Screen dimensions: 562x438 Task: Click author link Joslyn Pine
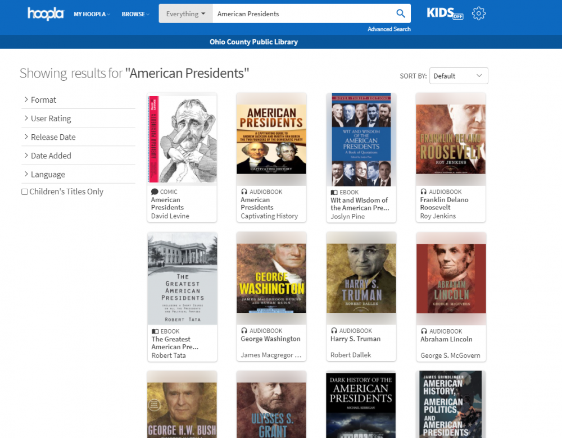tap(347, 216)
